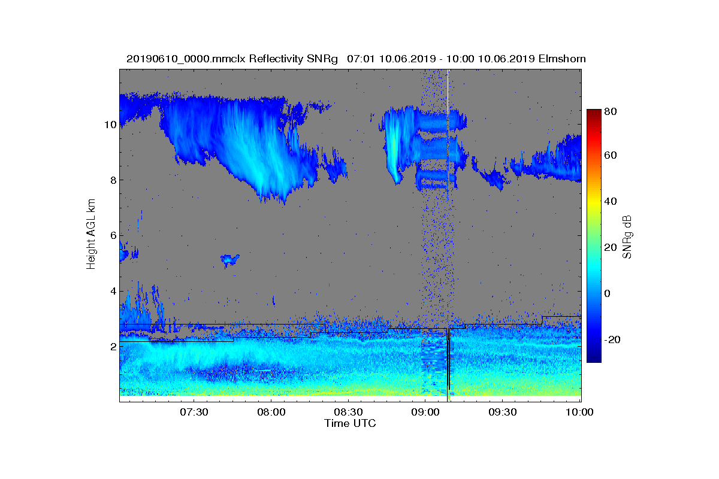The image size is (719, 479).
Task: Click the plot title text at top
Action: [x=356, y=59]
